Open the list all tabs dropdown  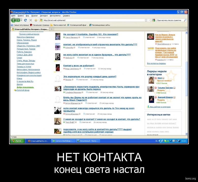point(187,29)
